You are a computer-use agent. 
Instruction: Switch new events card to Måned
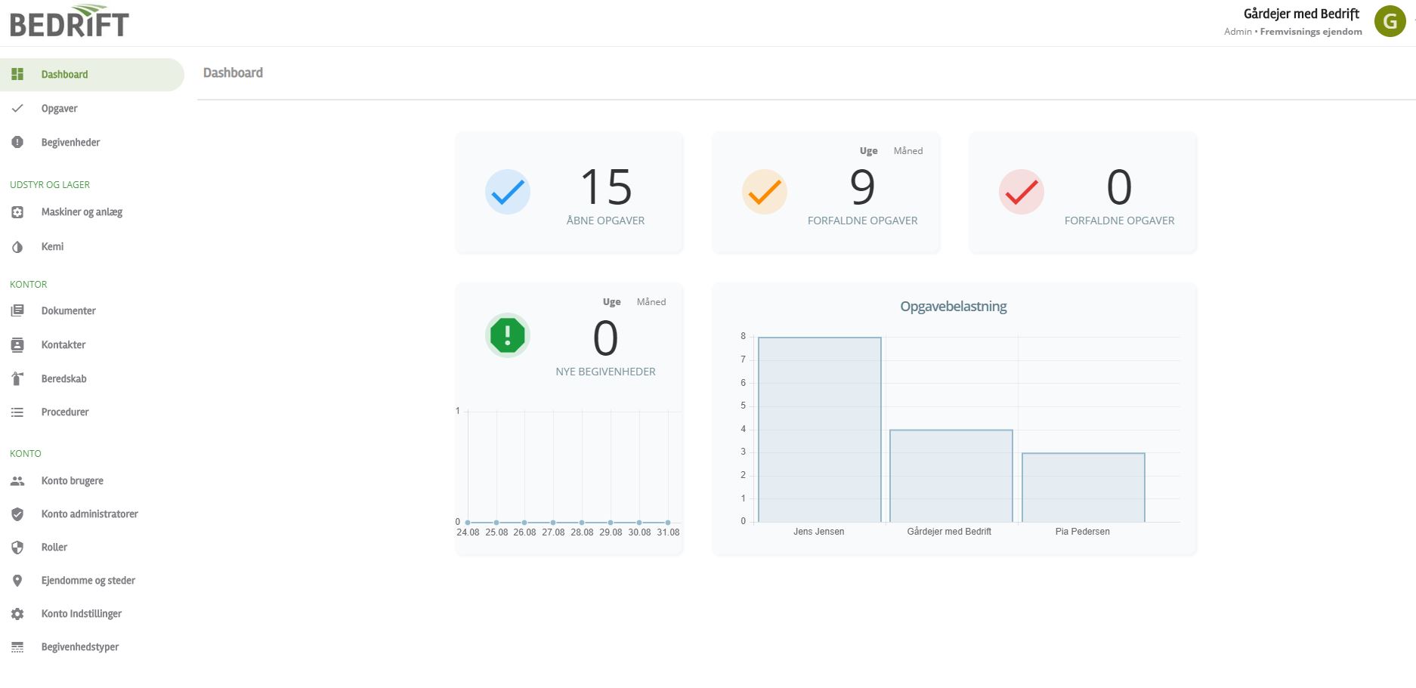651,302
